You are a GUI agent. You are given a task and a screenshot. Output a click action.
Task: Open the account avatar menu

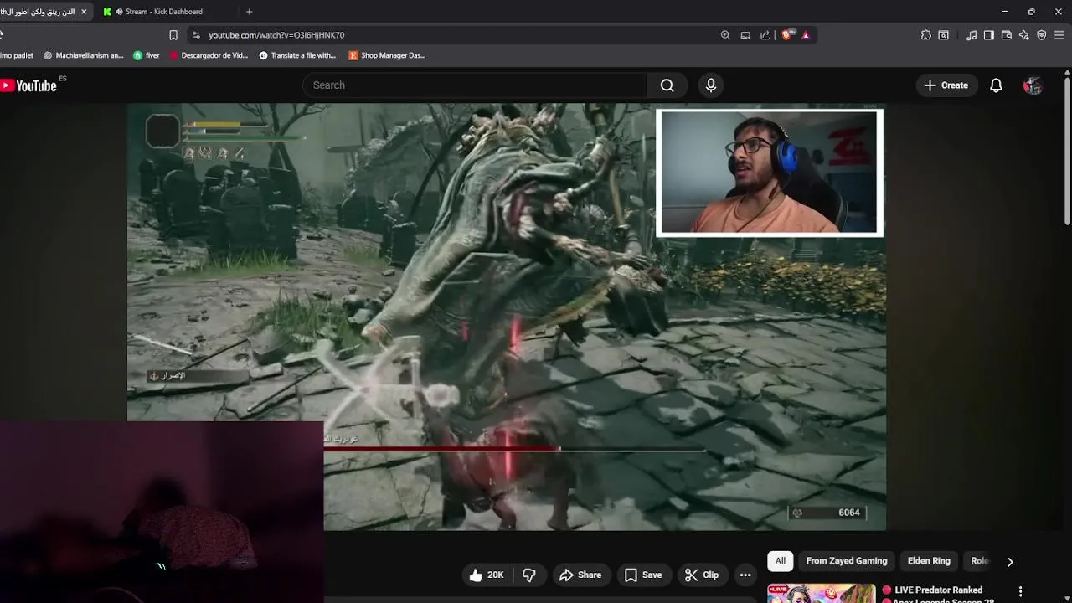click(x=1033, y=85)
